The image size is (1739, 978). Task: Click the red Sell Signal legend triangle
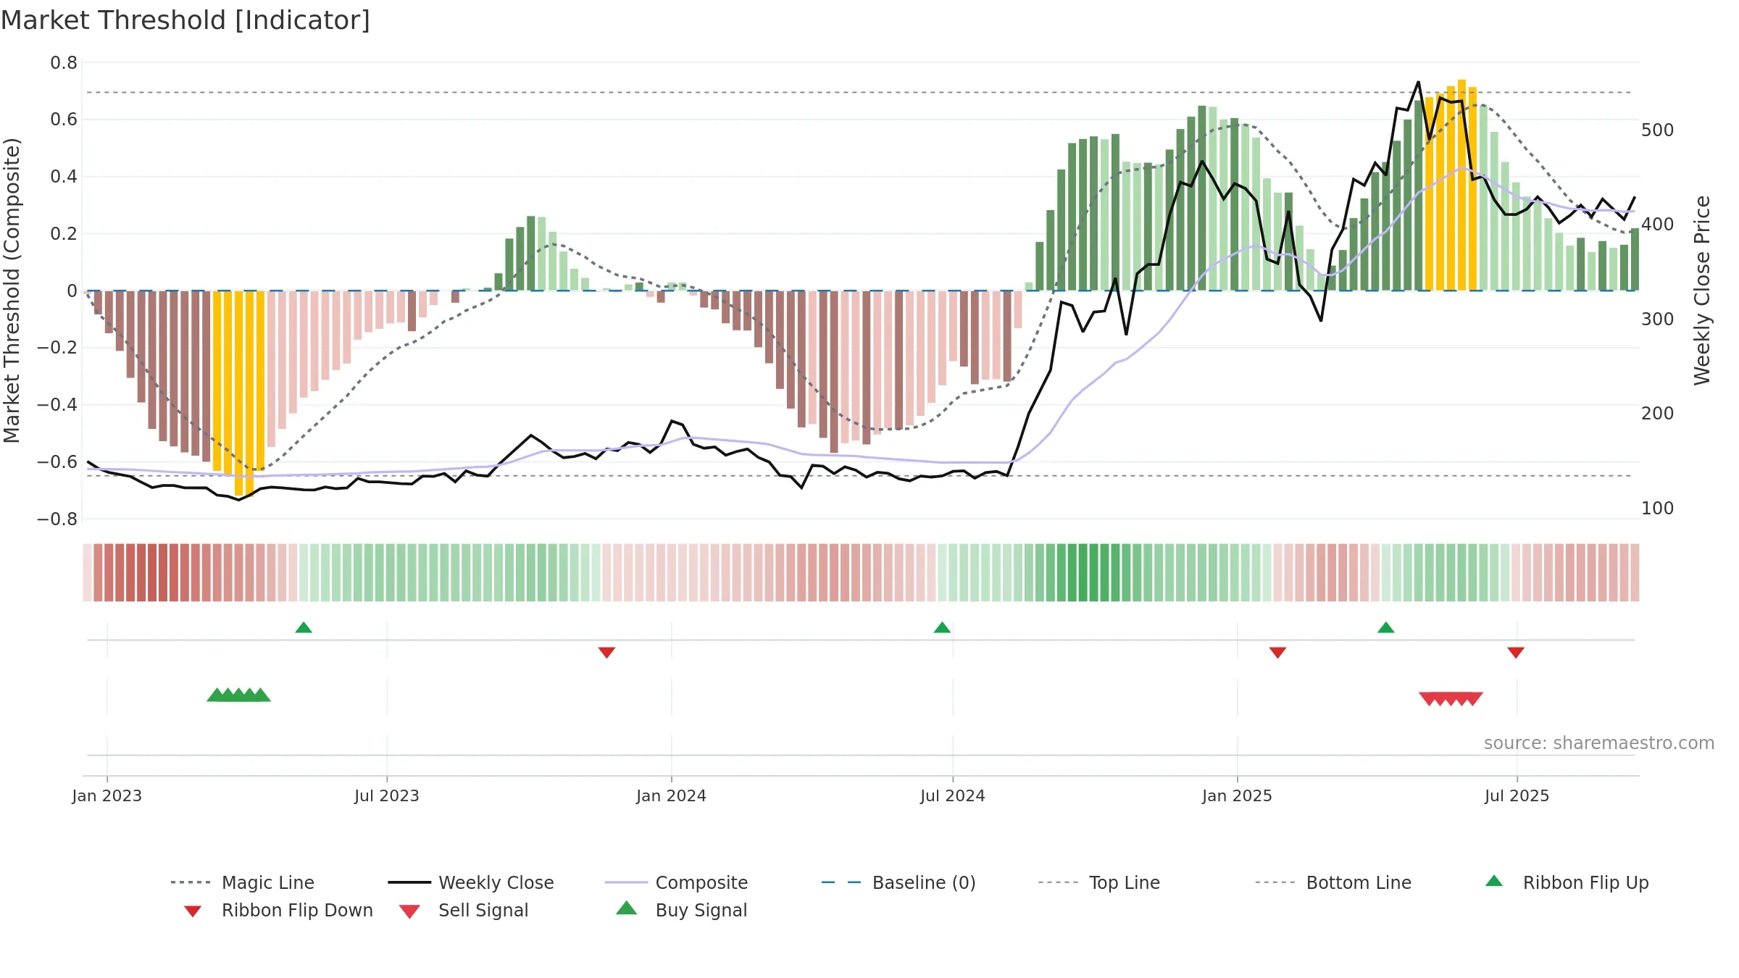click(409, 911)
